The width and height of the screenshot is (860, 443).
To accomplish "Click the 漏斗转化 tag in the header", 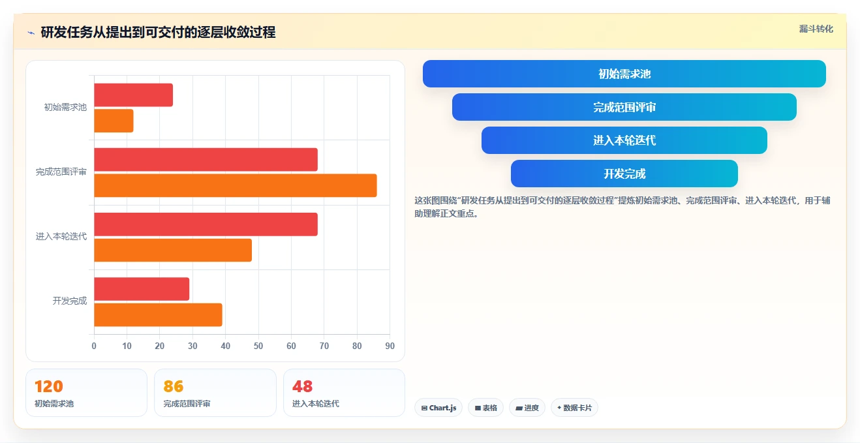I will (816, 29).
